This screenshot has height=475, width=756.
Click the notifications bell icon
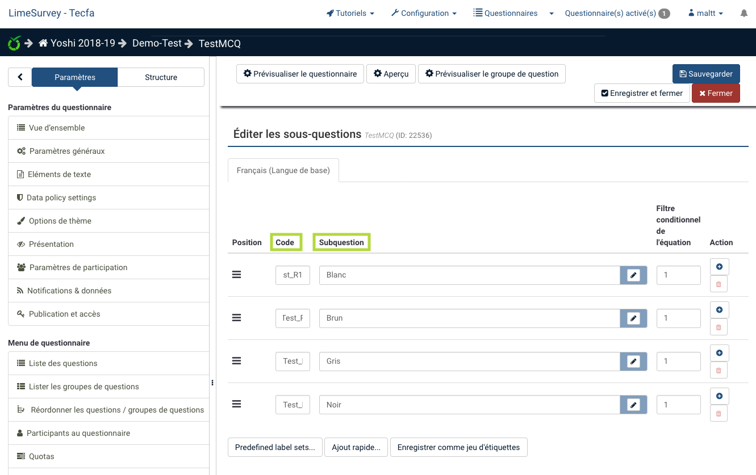744,13
